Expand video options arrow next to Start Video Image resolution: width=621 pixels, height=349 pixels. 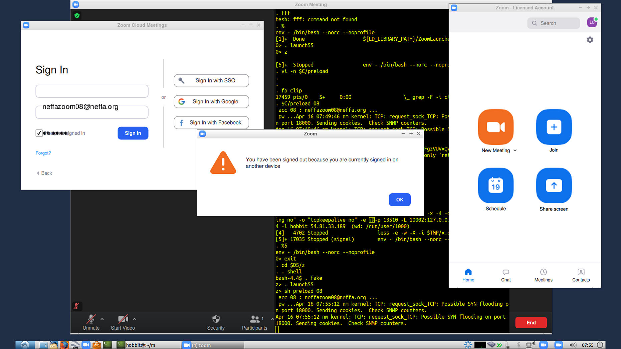134,319
